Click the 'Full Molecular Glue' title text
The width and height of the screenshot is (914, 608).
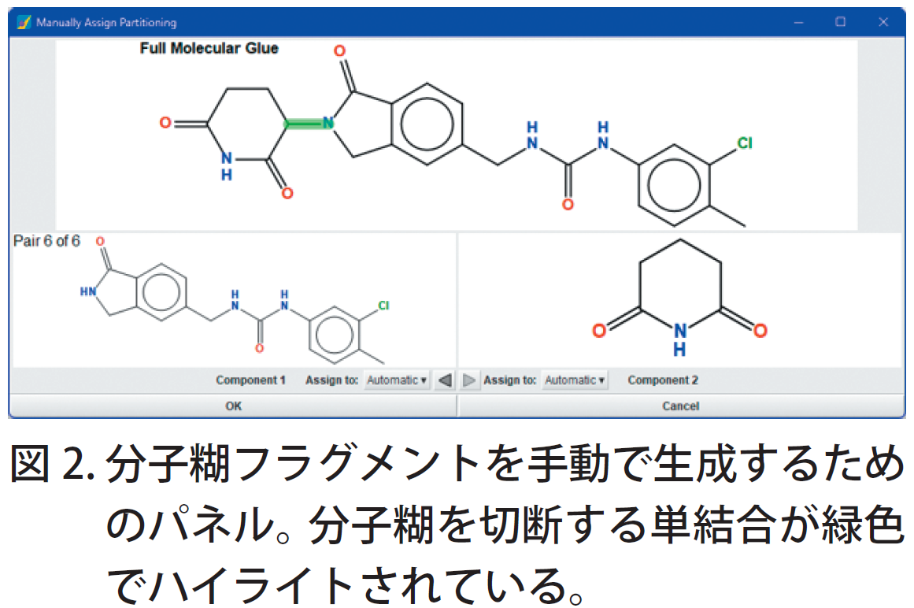209,48
